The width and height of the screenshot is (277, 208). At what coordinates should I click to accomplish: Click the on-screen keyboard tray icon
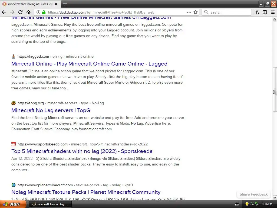[237, 204]
